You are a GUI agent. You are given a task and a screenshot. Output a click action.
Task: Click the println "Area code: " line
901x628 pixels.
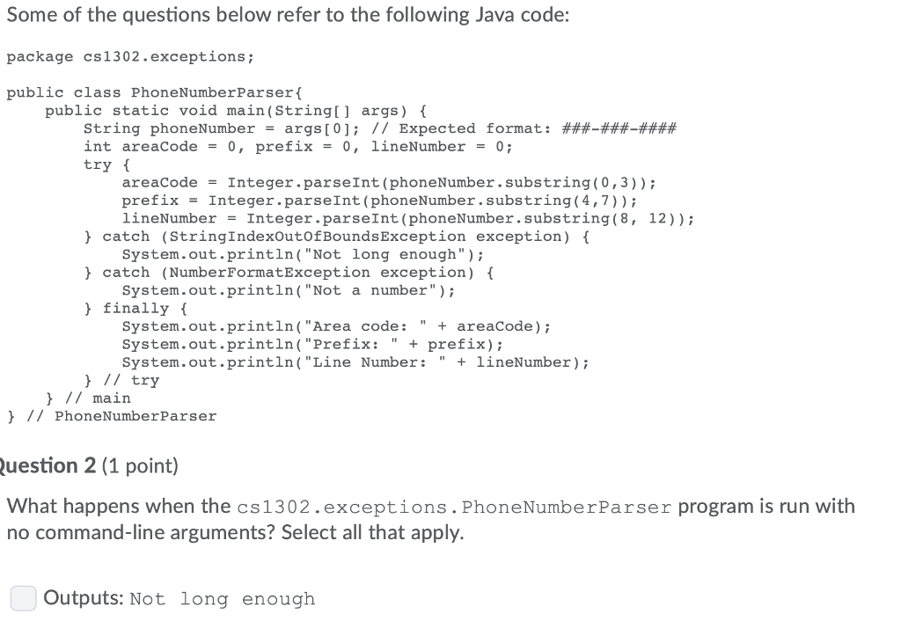(336, 326)
